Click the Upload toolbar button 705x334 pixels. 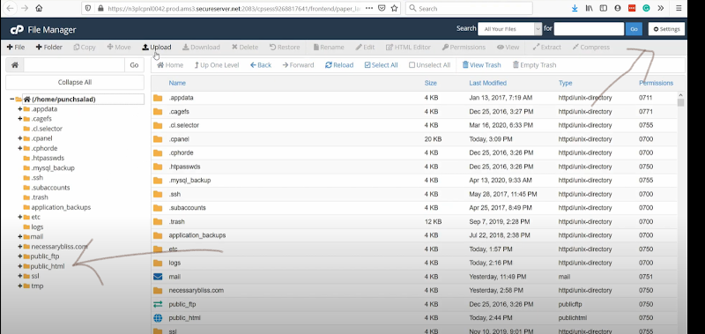click(x=157, y=48)
